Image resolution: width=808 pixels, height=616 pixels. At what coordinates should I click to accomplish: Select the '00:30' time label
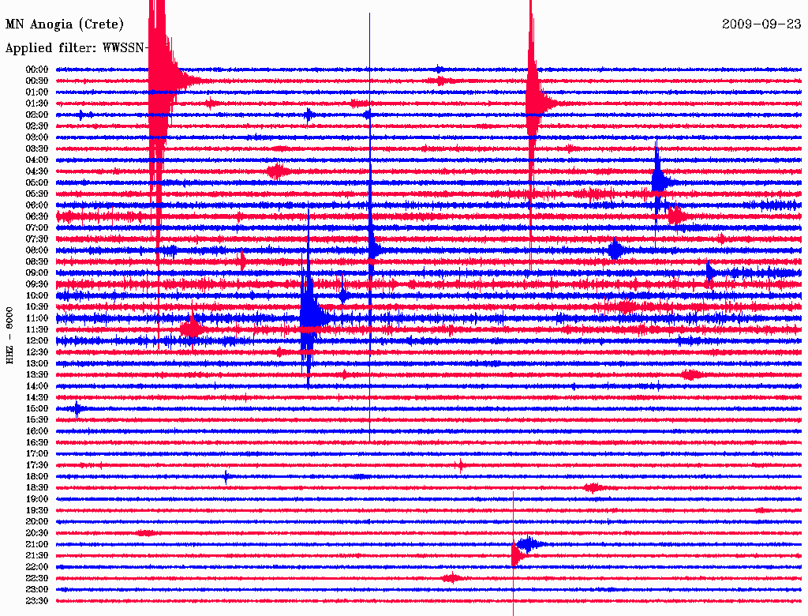[37, 81]
